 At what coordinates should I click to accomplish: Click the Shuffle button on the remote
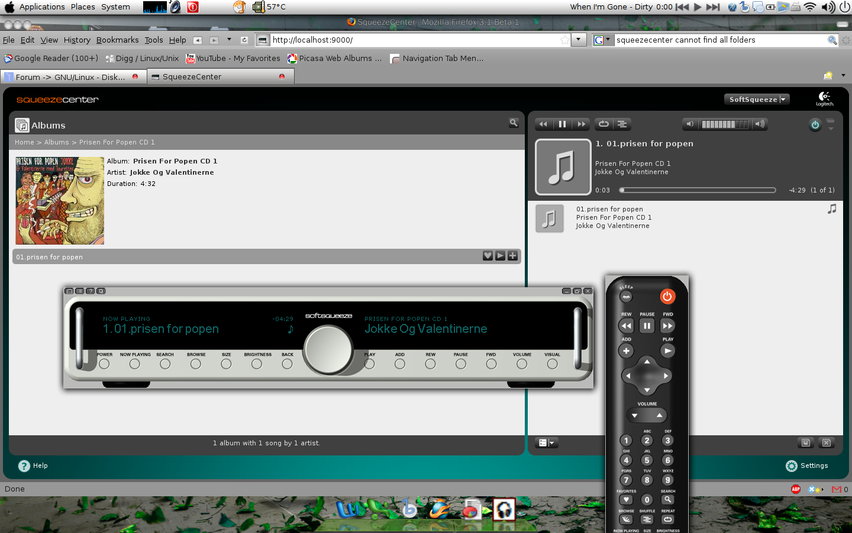[x=647, y=519]
